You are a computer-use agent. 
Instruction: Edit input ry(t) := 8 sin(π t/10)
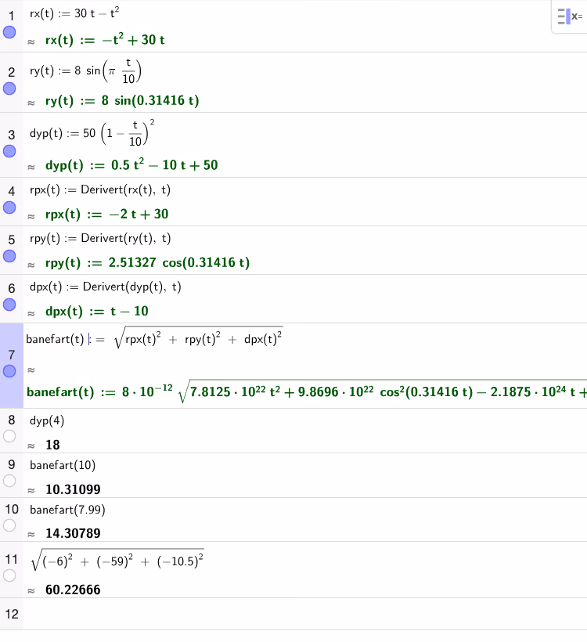pyautogui.click(x=85, y=70)
